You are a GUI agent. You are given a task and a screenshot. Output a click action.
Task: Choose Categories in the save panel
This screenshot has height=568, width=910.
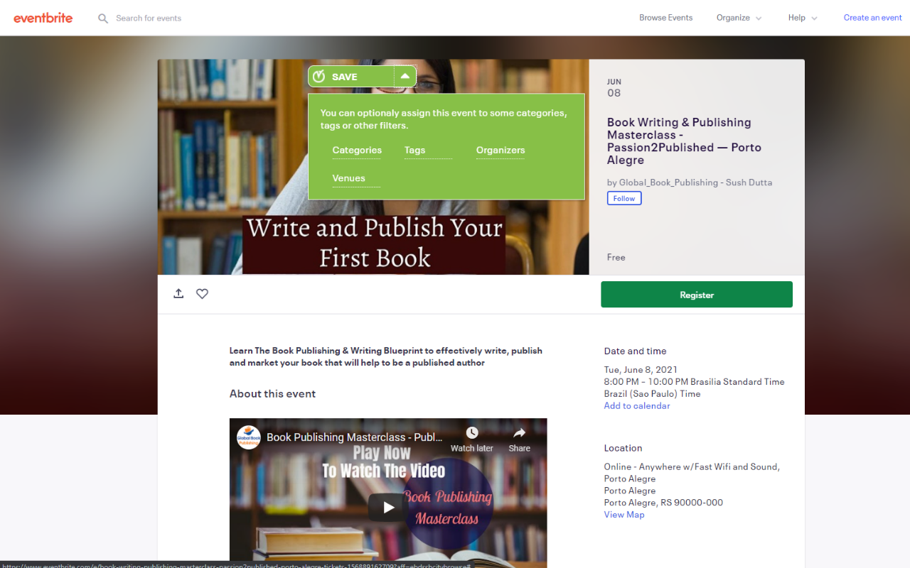(x=357, y=151)
